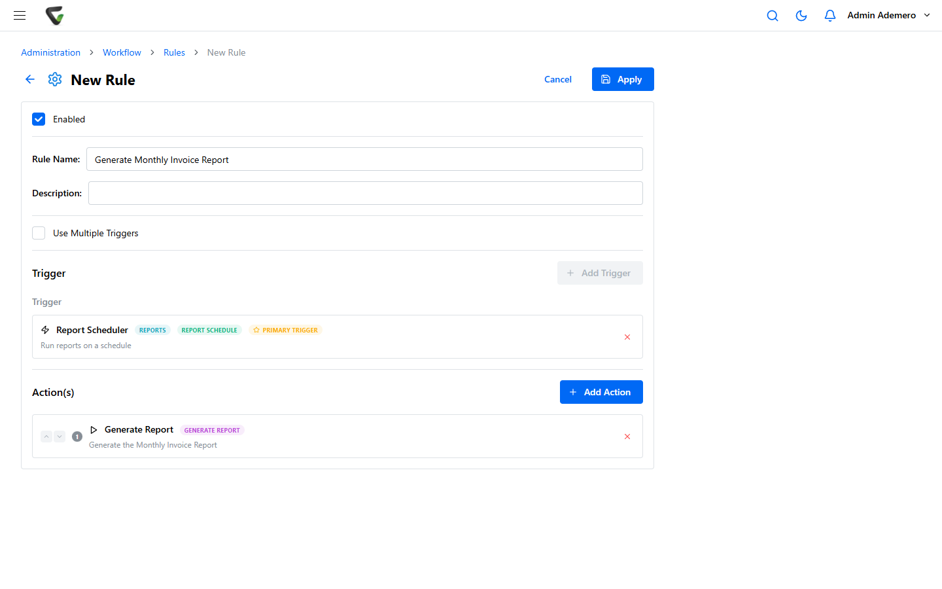The width and height of the screenshot is (942, 589).
Task: Go to Workflow breadcrumb
Action: click(x=122, y=52)
